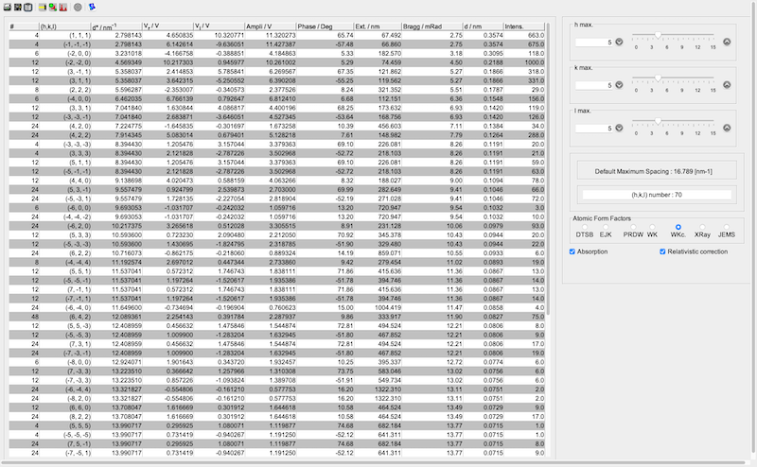Click the green dots with red line icon

[x=53, y=8]
